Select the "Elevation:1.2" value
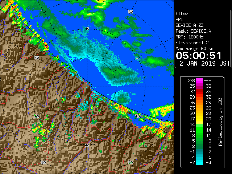 click(x=192, y=43)
